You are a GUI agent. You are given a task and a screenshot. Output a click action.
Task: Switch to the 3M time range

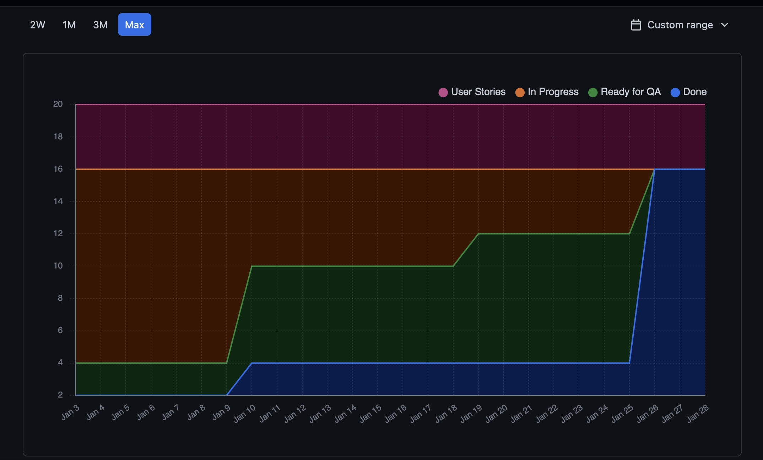point(100,25)
